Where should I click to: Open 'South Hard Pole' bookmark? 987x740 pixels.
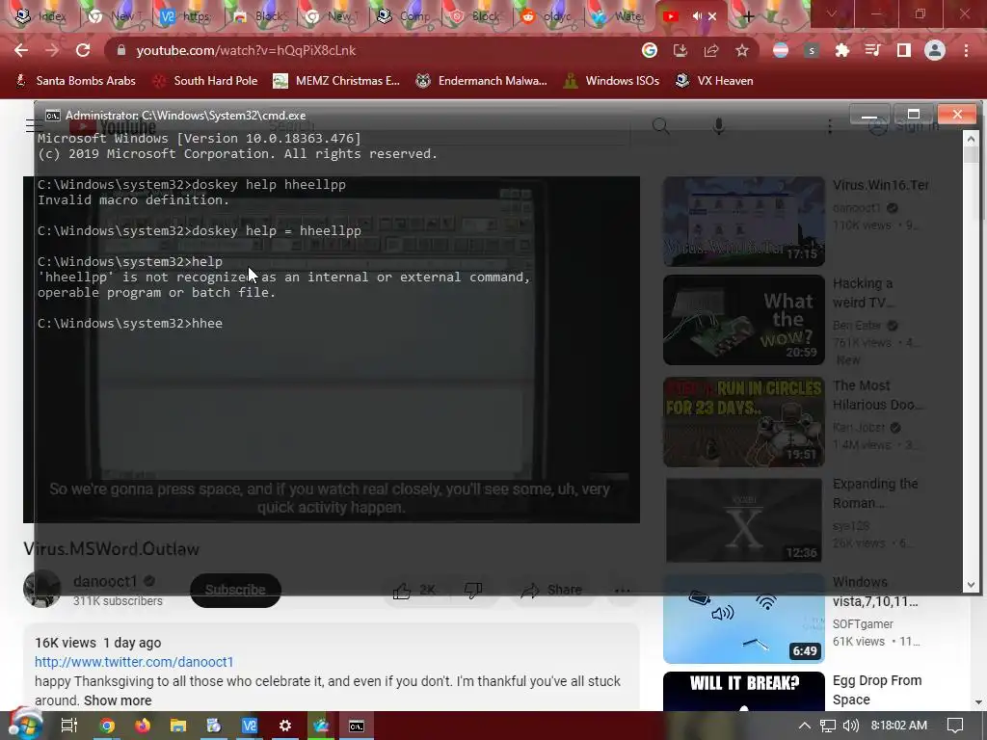[x=206, y=81]
